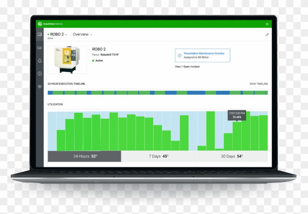Click the utilization bar under 73.46% tooltip
Viewport: 308px width, 214px height.
pos(237,136)
